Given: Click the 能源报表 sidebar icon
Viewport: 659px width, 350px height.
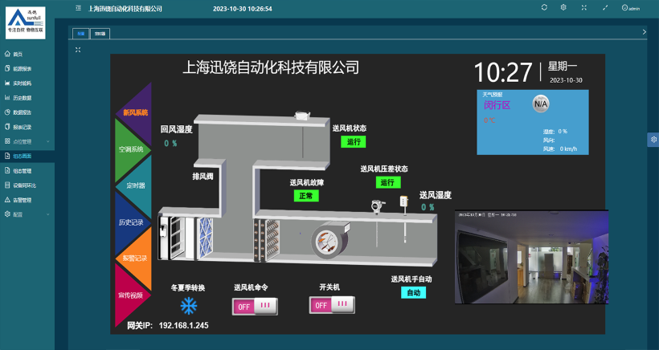Looking at the screenshot, I should click(x=7, y=68).
